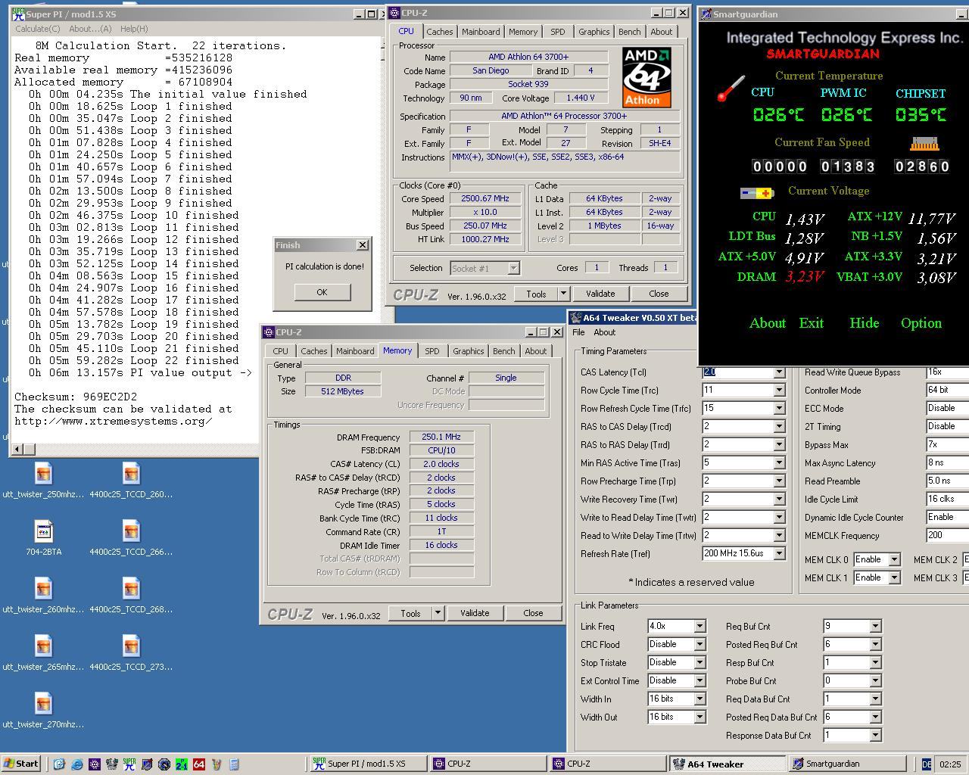
Task: Click the red 64 quick launch icon
Action: pos(199,764)
